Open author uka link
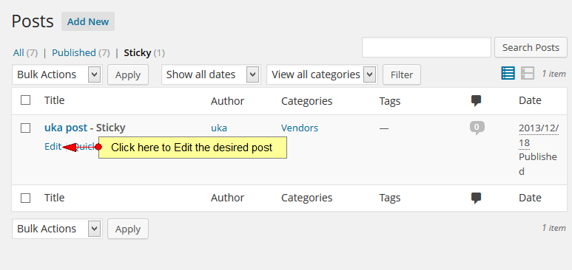572x270 pixels. 219,128
